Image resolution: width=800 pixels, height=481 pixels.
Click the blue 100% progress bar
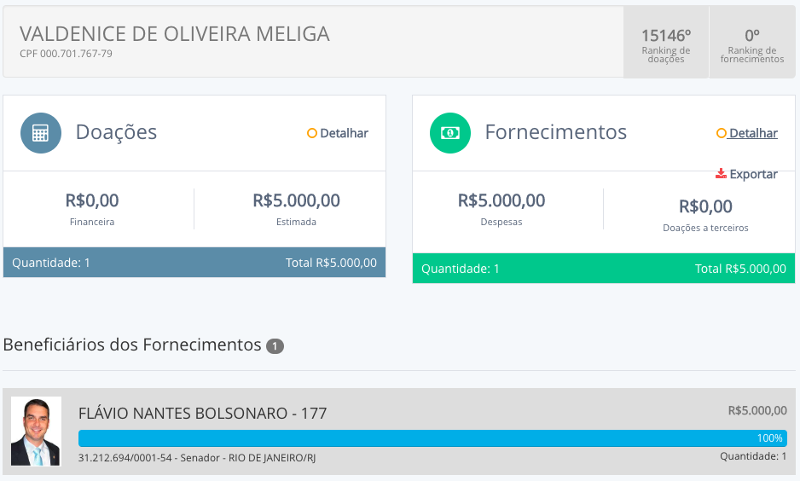432,438
